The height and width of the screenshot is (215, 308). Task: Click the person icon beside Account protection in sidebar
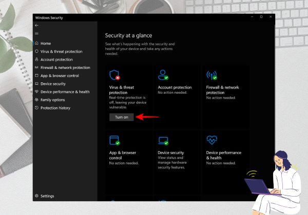pyautogui.click(x=36, y=59)
